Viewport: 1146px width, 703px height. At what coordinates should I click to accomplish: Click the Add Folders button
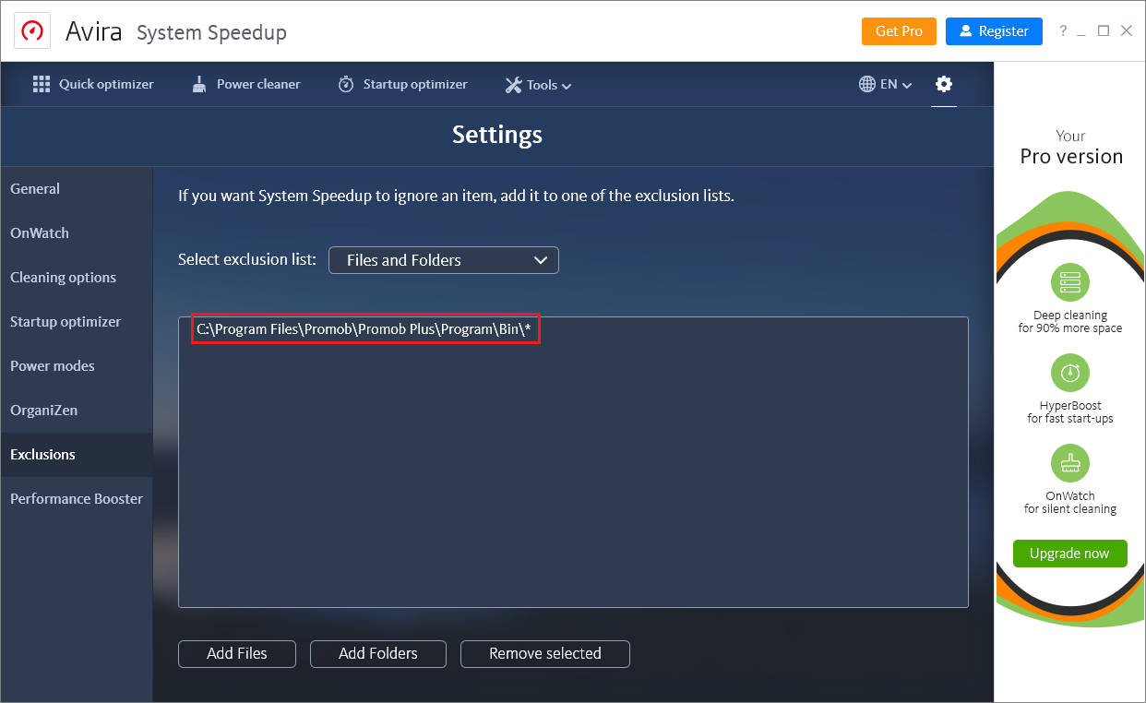point(378,653)
